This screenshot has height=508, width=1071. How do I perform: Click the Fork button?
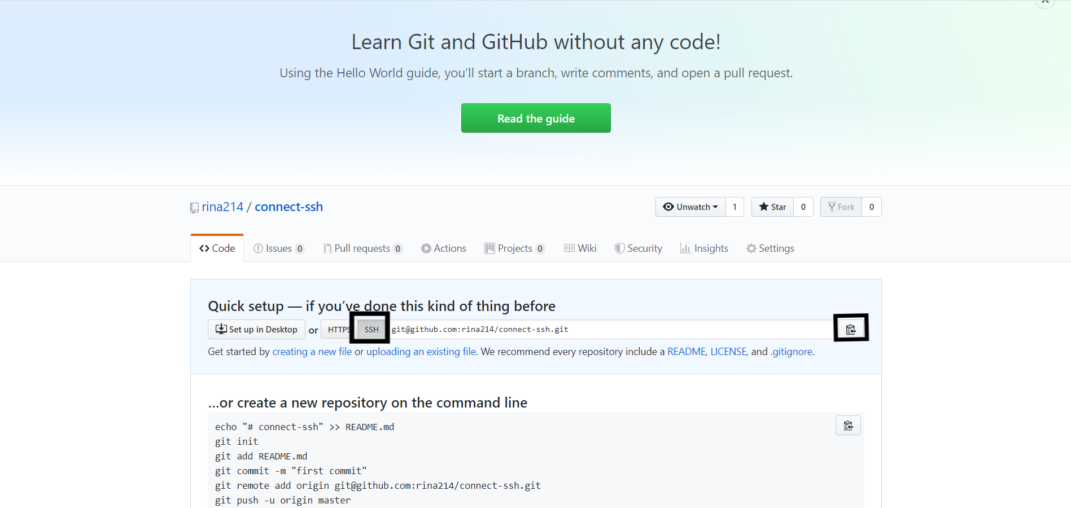[841, 207]
